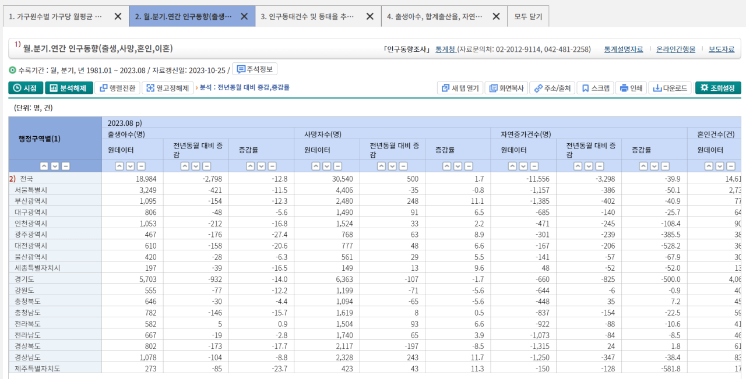Viewport: 746px width, 379px height.
Task: Toggle 열고정해제 to unfreeze columns
Action: (168, 88)
